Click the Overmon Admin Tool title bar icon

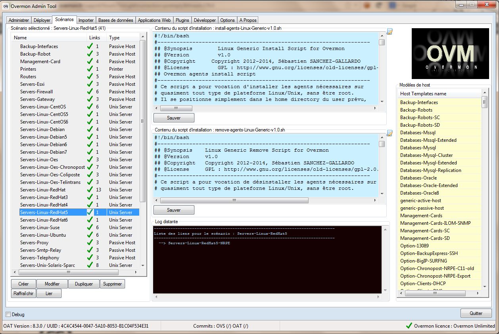point(6,6)
